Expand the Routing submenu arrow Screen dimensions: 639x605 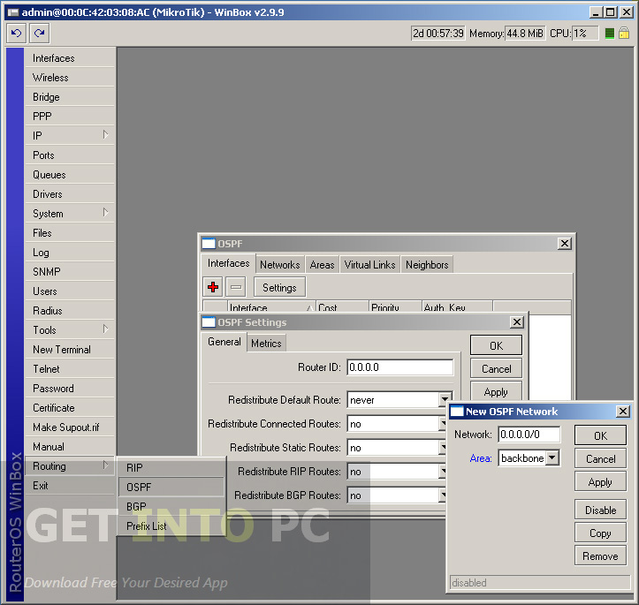(x=105, y=465)
